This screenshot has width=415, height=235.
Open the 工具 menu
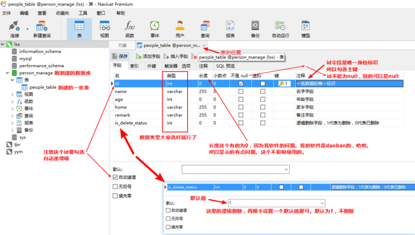coord(83,13)
